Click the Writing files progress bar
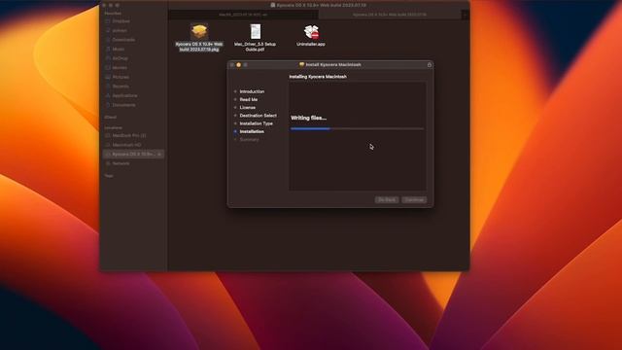622x350 pixels. tap(357, 128)
